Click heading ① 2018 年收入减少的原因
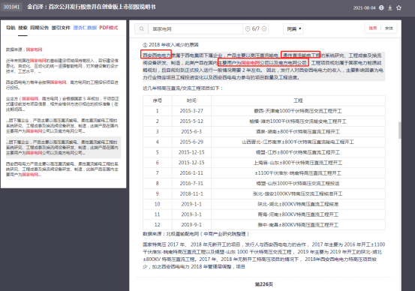415x291 pixels. point(170,45)
